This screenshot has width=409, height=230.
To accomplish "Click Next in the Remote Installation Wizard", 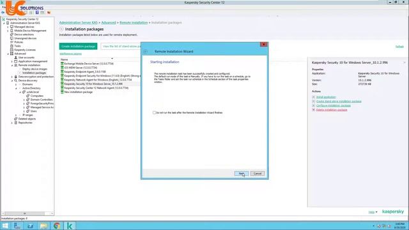I will click(x=242, y=173).
